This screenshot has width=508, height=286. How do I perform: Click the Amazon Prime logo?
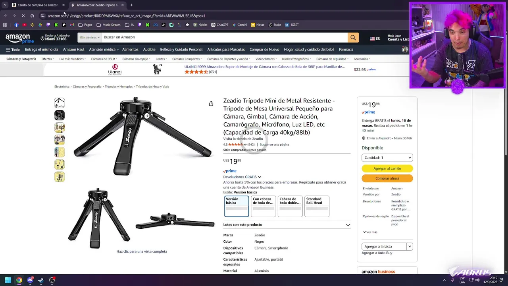(20, 38)
